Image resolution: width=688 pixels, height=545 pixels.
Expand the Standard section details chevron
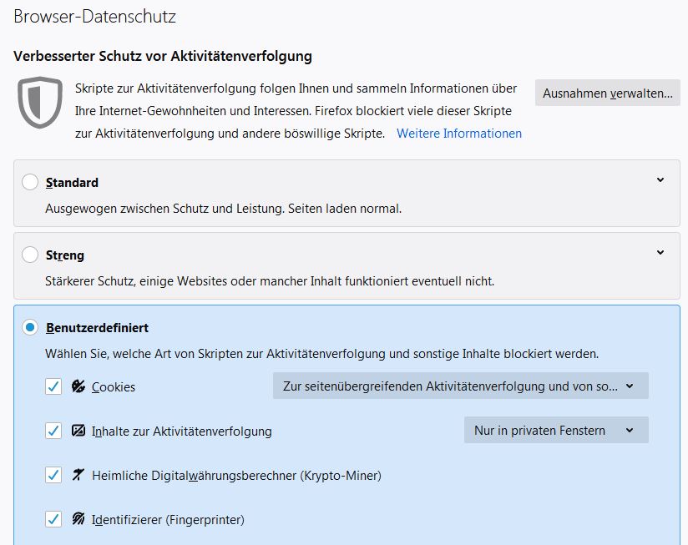coord(660,180)
